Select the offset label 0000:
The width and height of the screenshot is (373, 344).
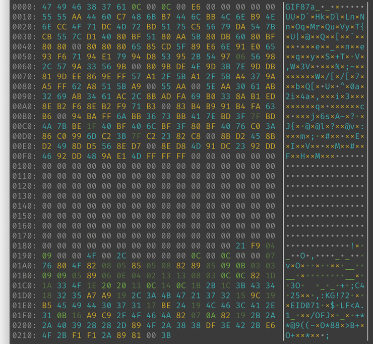coord(24,7)
